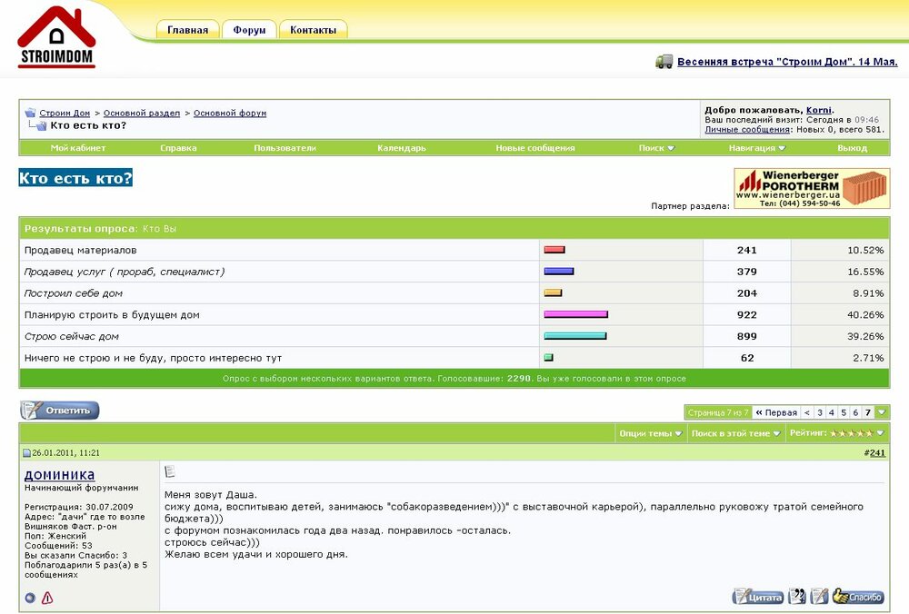Click Выход to log out
This screenshot has width=909, height=614.
pos(853,148)
